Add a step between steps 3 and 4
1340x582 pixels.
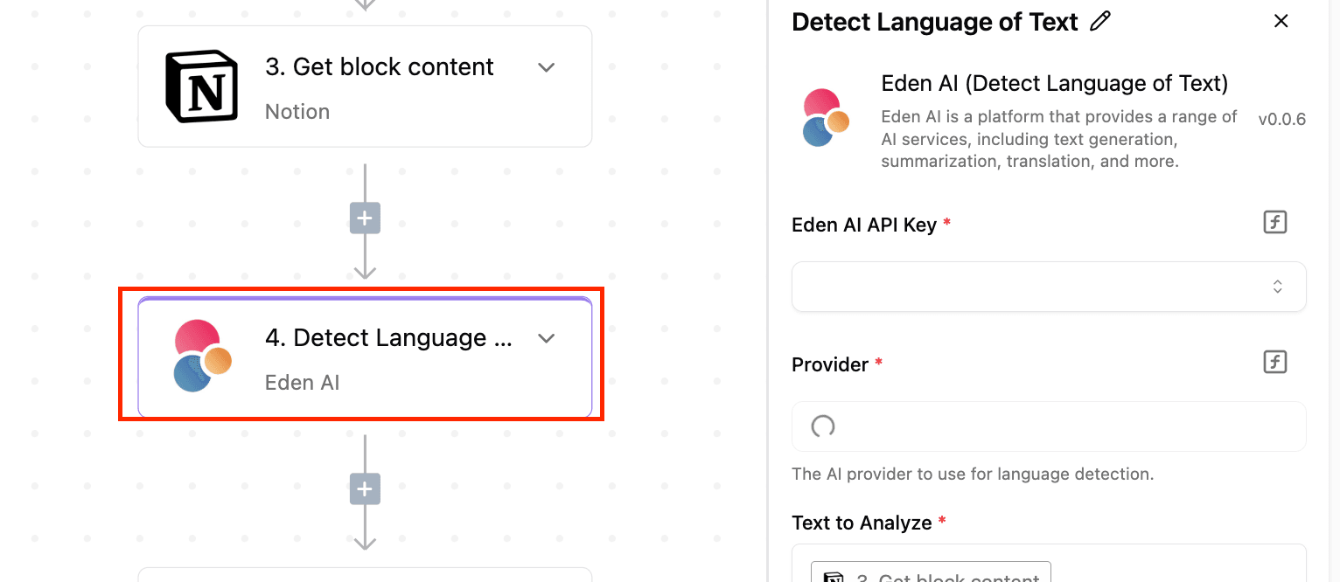[365, 218]
